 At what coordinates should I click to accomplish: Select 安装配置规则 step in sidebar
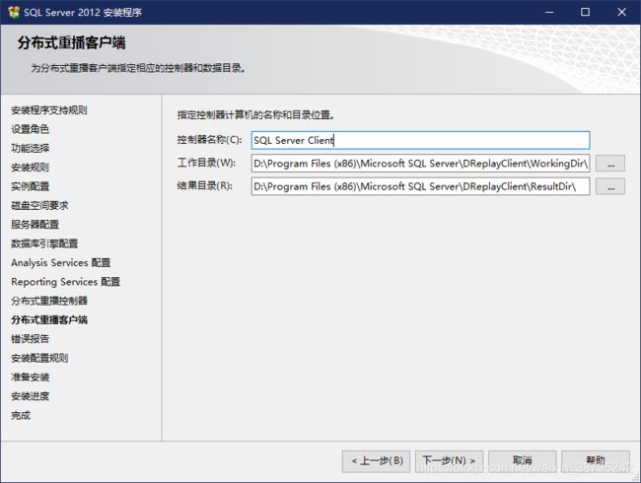(39, 358)
